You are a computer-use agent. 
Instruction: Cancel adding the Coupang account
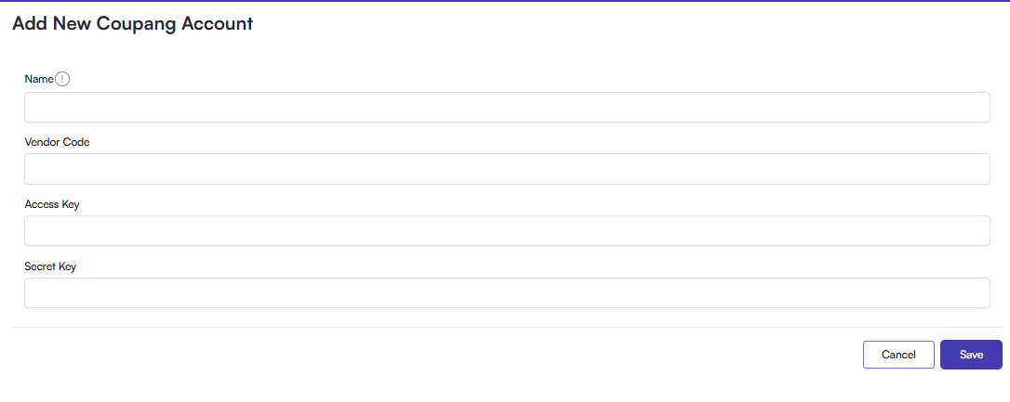(898, 355)
